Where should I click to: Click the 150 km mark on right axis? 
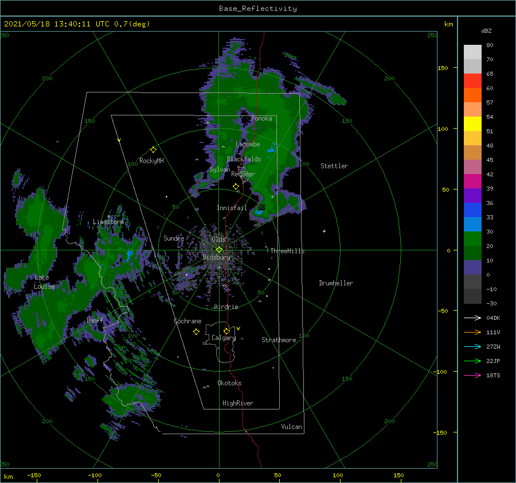(443, 68)
